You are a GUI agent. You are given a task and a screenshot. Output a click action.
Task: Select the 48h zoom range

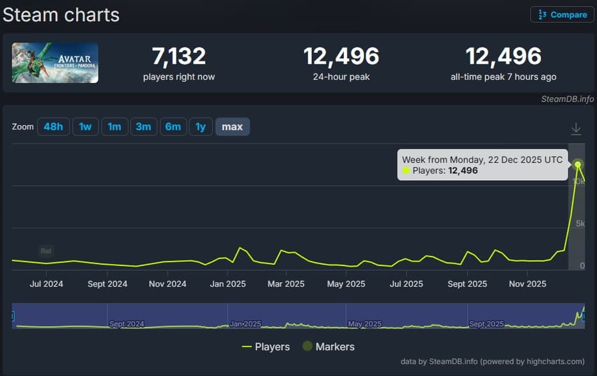[x=53, y=126]
